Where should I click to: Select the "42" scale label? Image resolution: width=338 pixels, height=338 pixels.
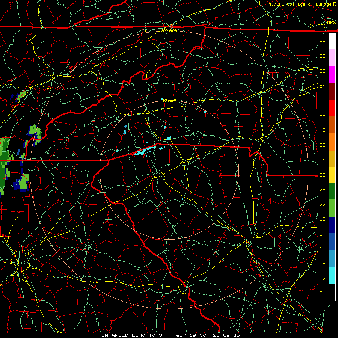point(323,130)
